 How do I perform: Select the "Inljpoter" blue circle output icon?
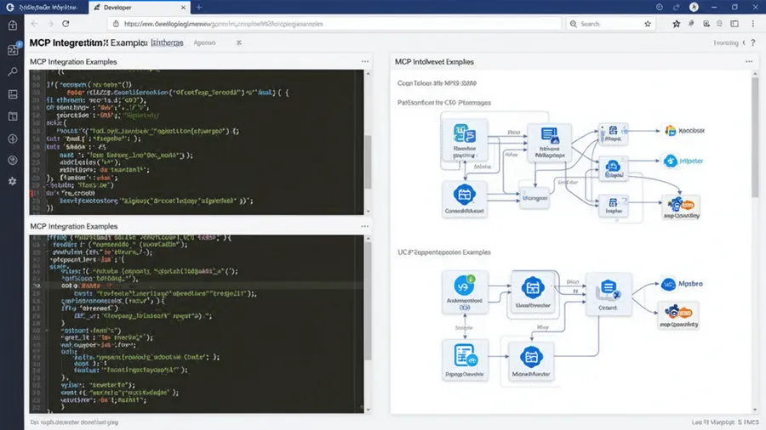tap(671, 161)
